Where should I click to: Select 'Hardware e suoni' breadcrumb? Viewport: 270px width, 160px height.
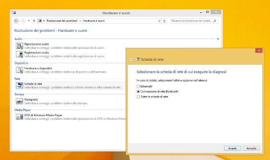[94, 21]
